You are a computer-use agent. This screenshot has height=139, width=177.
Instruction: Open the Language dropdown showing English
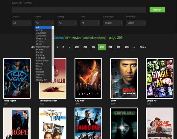tap(113, 23)
